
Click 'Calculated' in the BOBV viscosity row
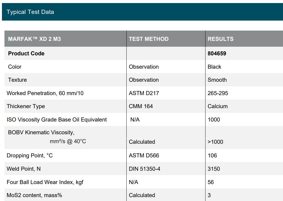pos(142,142)
